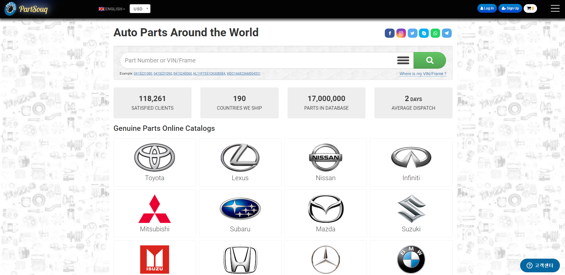Use example part number 0415240060
Image resolution: width=565 pixels, height=275 pixels.
point(183,73)
